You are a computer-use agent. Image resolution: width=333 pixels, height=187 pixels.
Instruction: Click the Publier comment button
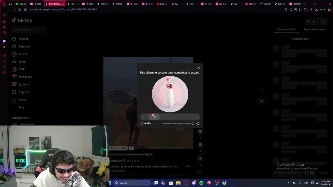[322, 173]
